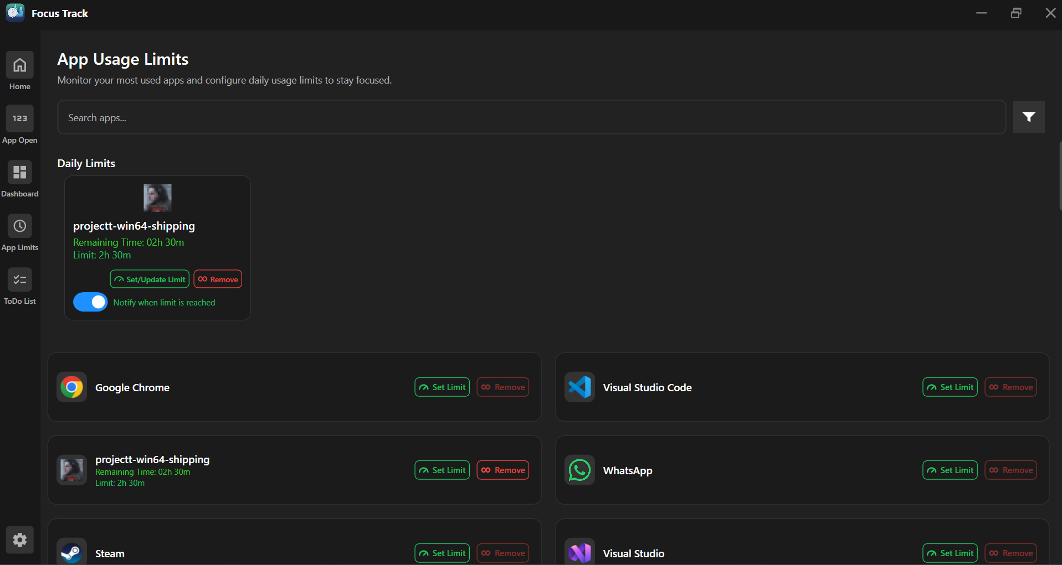Go to the Dashboard sidebar icon

click(19, 172)
